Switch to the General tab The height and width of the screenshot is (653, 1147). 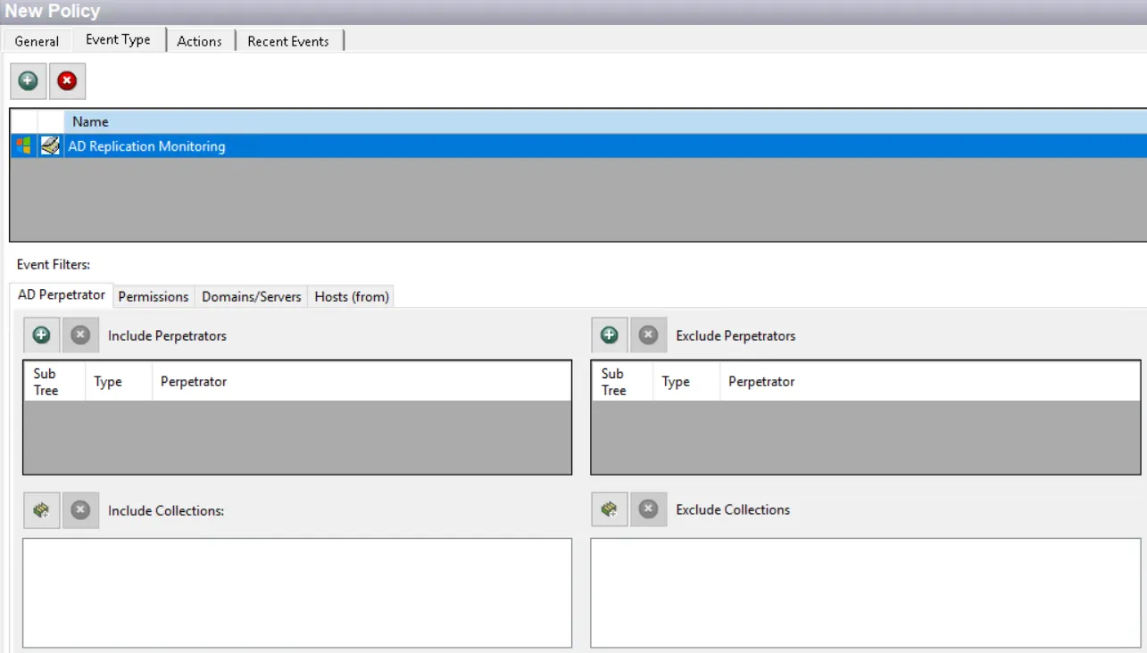[x=37, y=41]
